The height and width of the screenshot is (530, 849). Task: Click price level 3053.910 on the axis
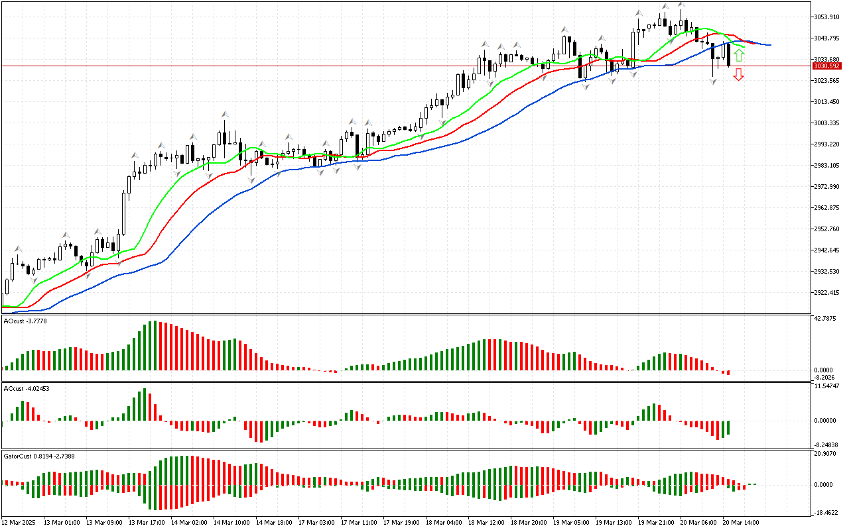point(828,17)
